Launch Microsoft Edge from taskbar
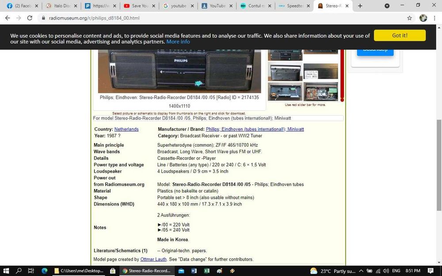Image resolution: width=442 pixels, height=276 pixels. (45, 271)
